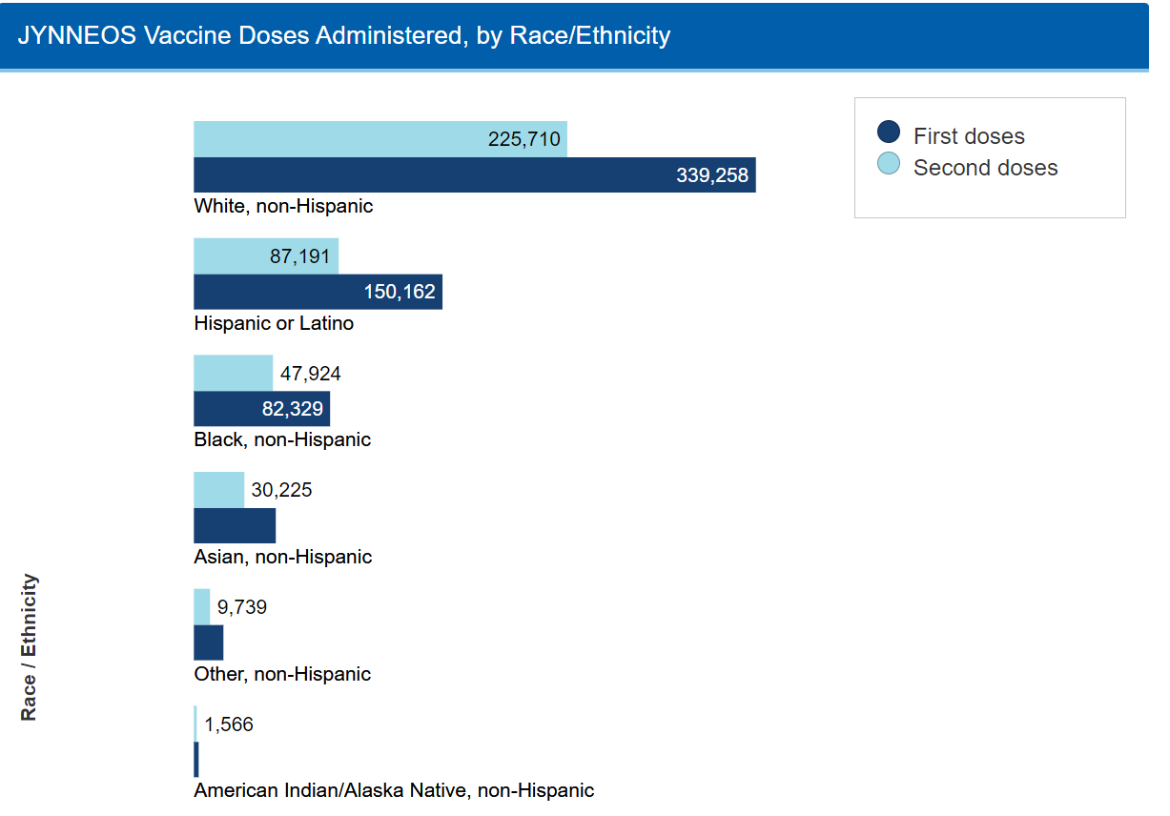Click the 1,566 second doses value label
This screenshot has width=1170, height=816.
coord(229,724)
